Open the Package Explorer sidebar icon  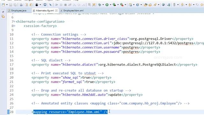pyautogui.click(x=3, y=17)
